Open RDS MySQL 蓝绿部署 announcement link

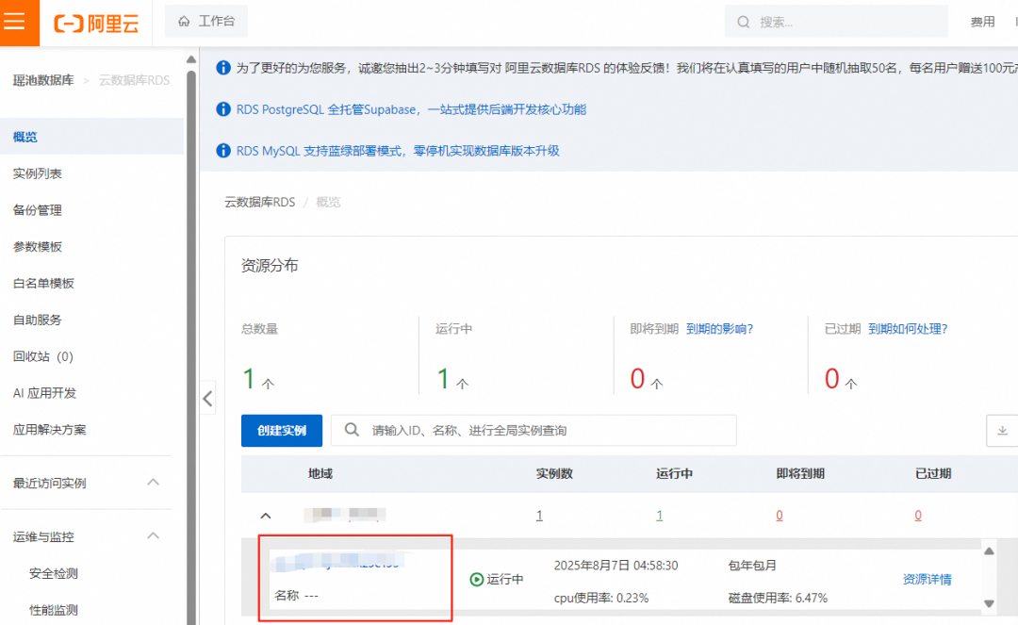(398, 151)
